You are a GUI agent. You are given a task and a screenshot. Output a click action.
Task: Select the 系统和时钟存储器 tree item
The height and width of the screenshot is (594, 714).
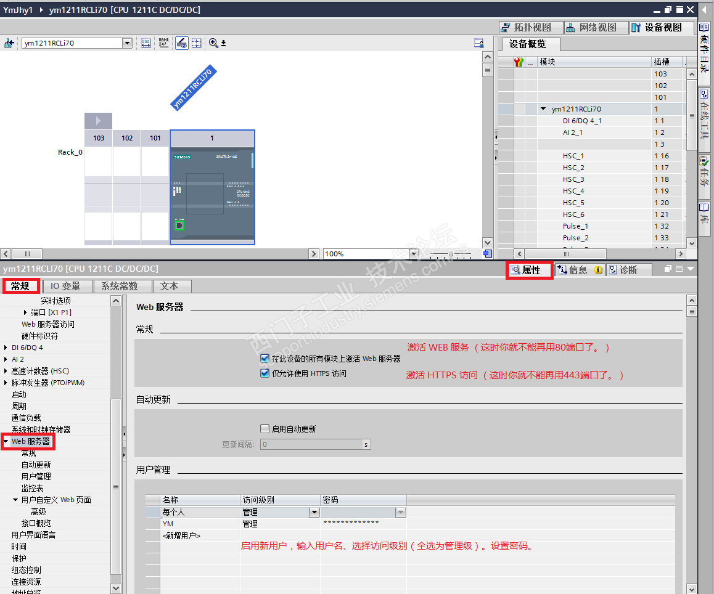(41, 429)
